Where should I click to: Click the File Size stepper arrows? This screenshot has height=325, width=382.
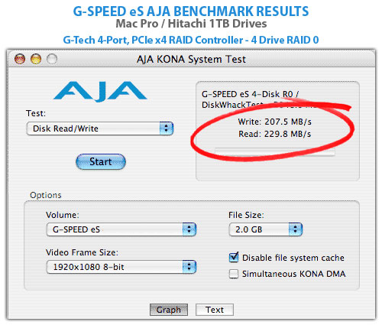click(x=296, y=229)
